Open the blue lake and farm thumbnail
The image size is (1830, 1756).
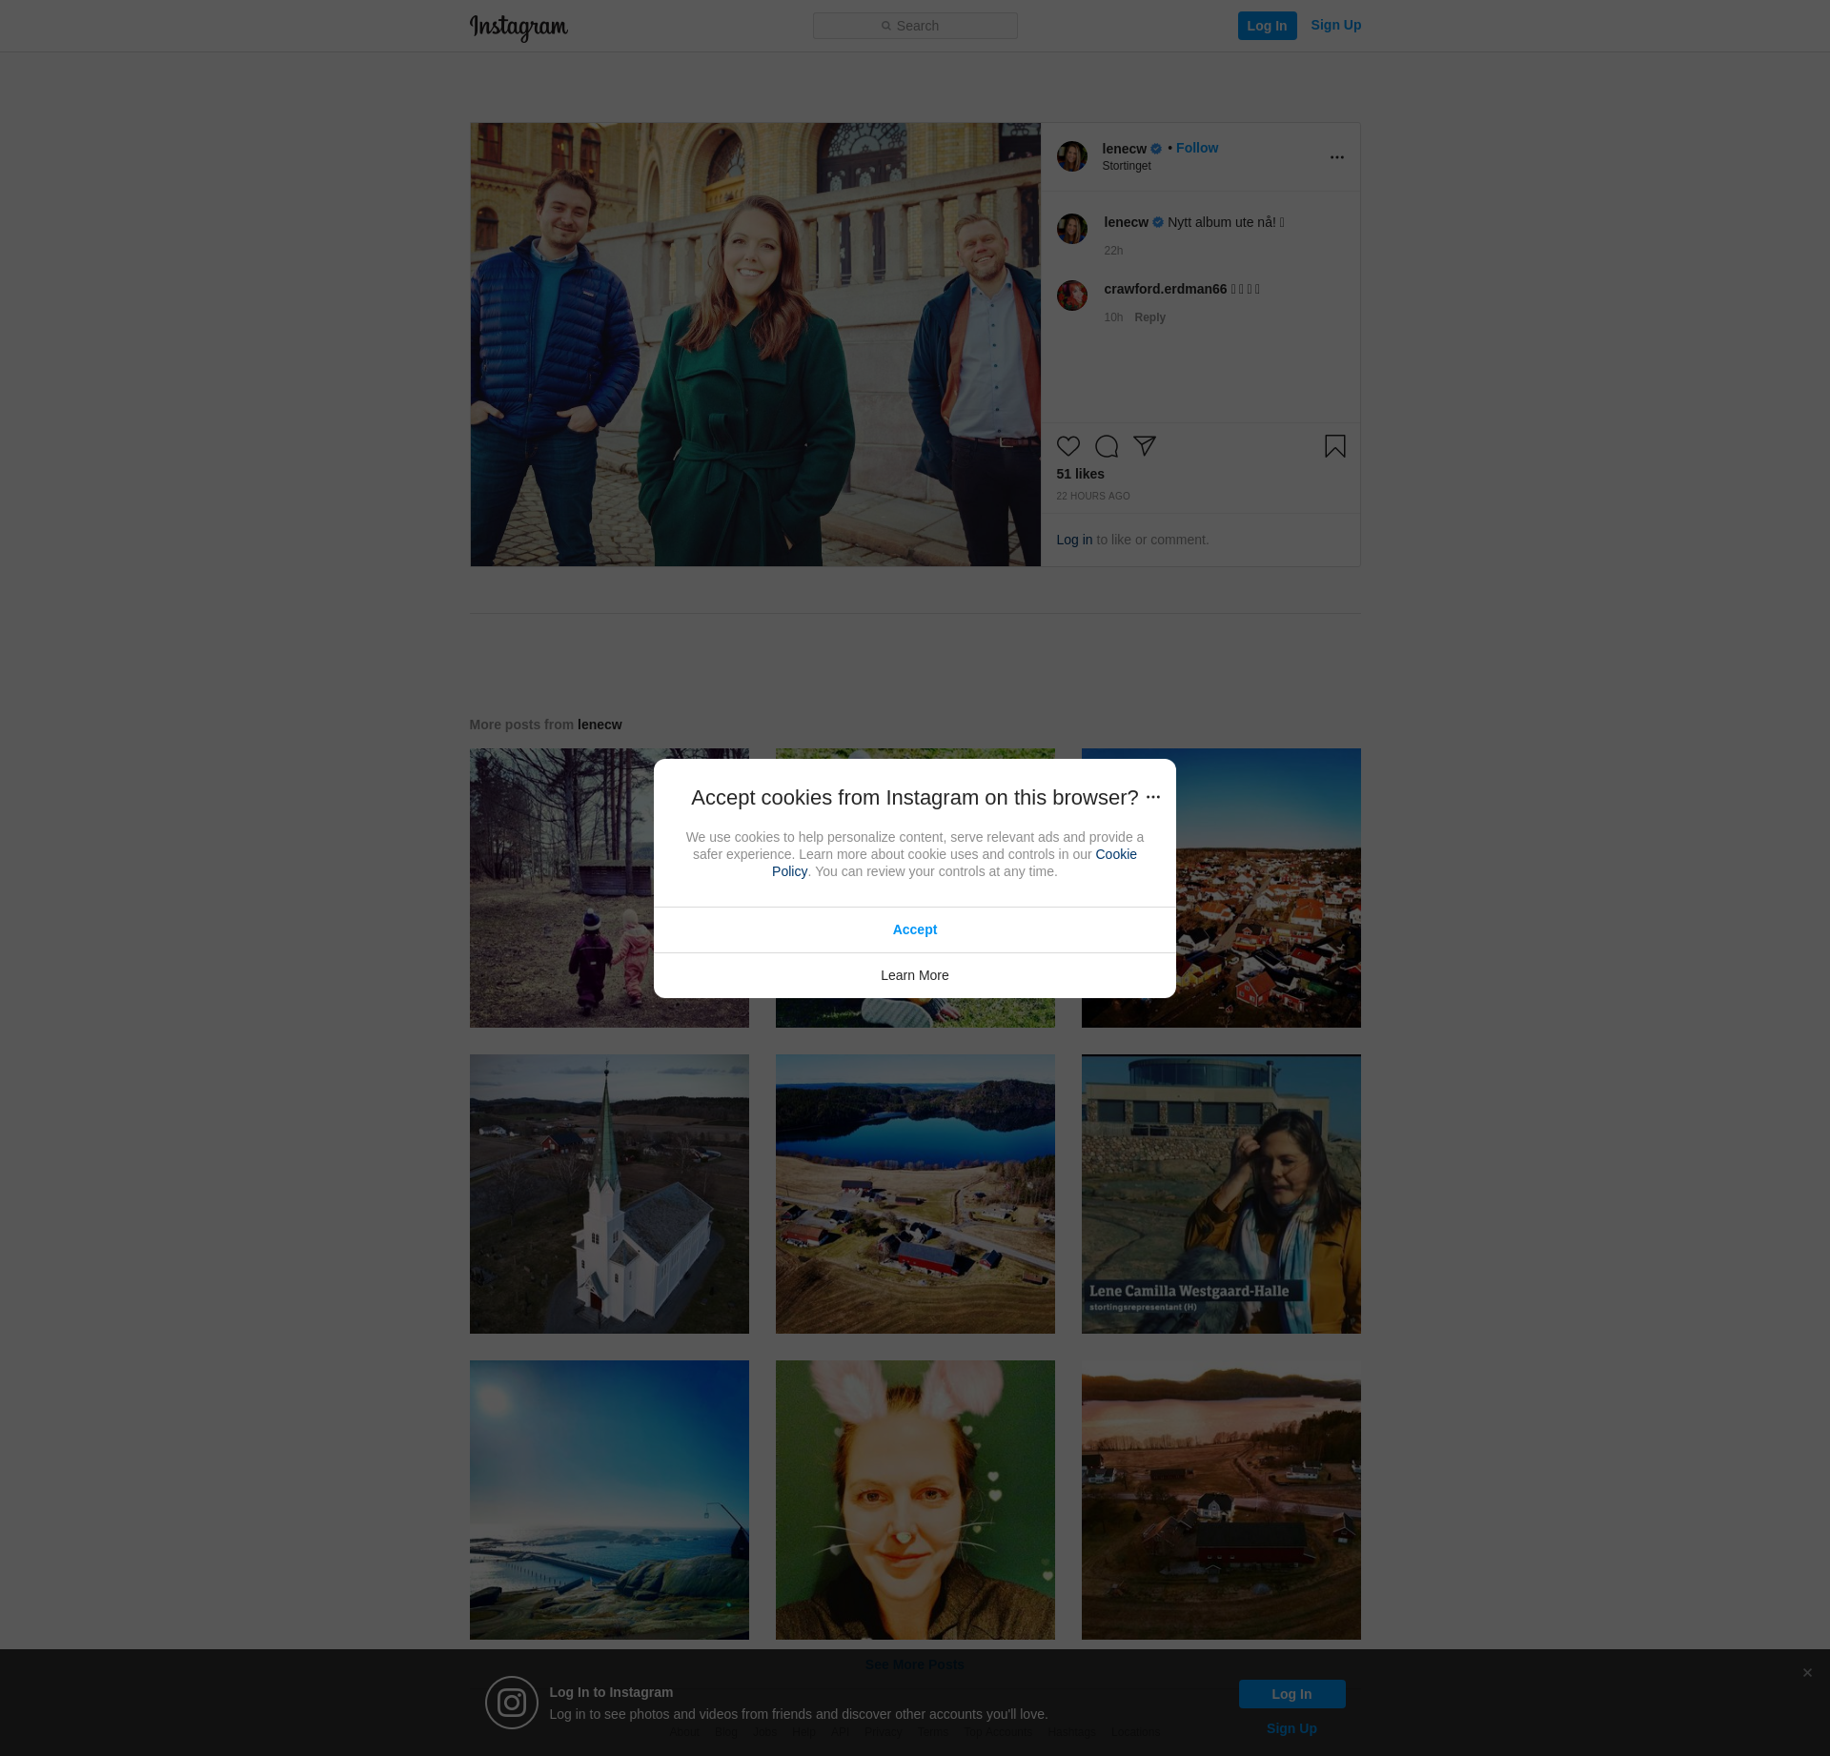click(x=915, y=1194)
